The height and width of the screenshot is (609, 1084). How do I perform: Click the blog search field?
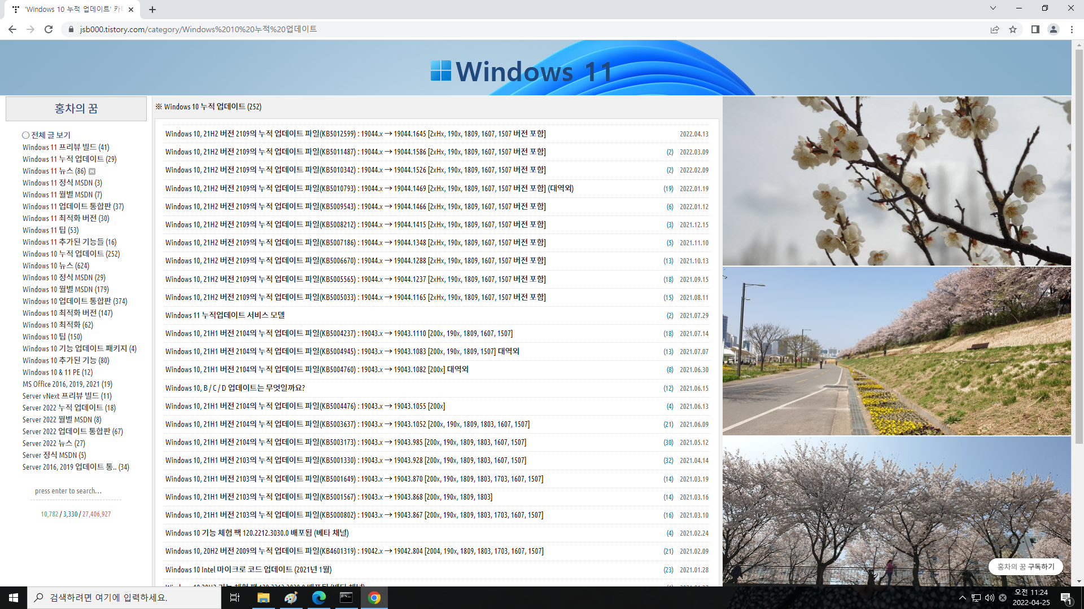(76, 491)
